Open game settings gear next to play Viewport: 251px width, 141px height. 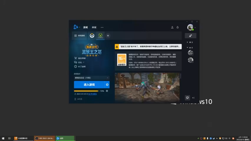tap(107, 85)
